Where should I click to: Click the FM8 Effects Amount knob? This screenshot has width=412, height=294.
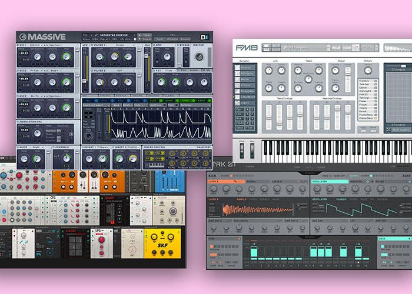coord(368,71)
